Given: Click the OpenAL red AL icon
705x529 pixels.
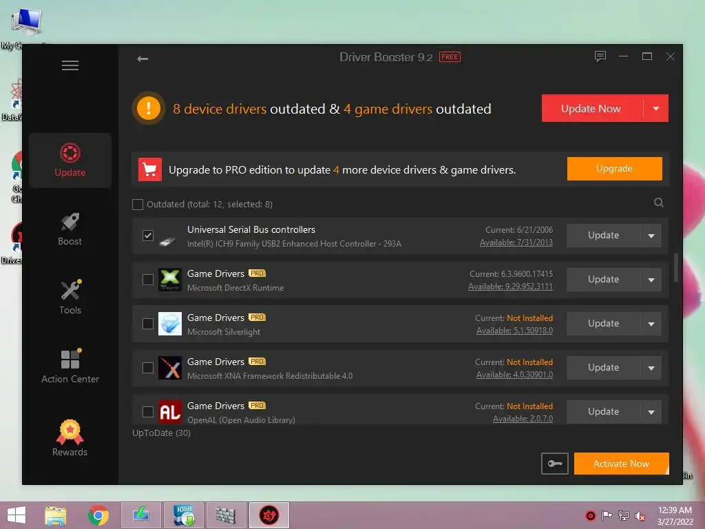Looking at the screenshot, I should pyautogui.click(x=170, y=412).
